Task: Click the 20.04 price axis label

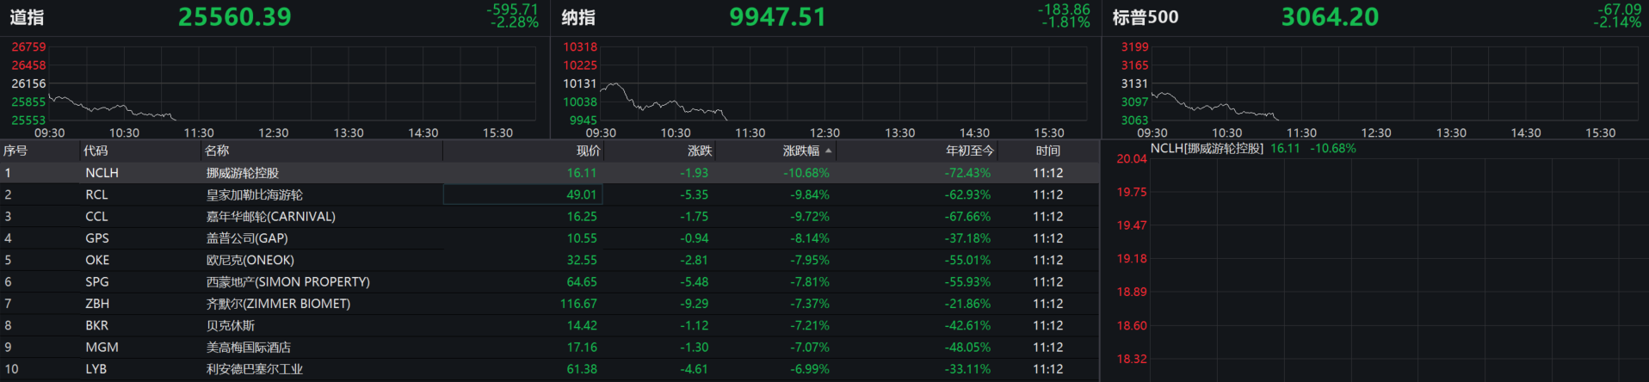Action: click(1132, 158)
